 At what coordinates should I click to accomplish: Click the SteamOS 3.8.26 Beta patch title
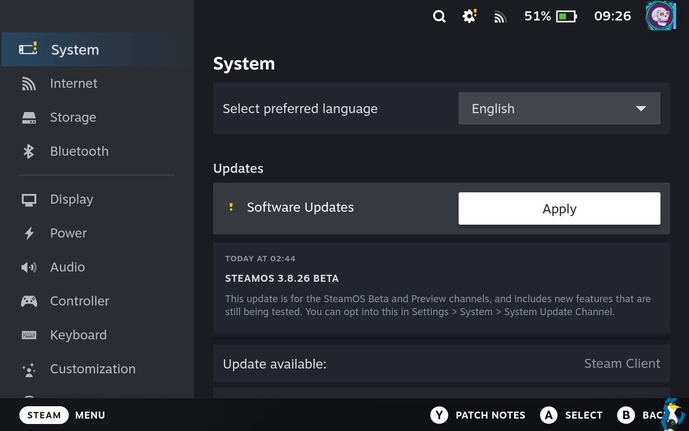pos(282,279)
